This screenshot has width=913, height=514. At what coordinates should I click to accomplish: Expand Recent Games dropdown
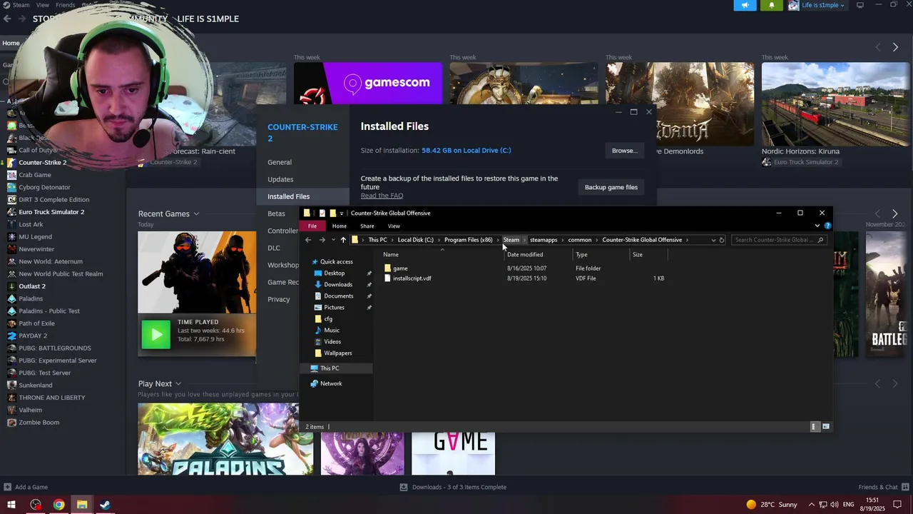tap(196, 214)
